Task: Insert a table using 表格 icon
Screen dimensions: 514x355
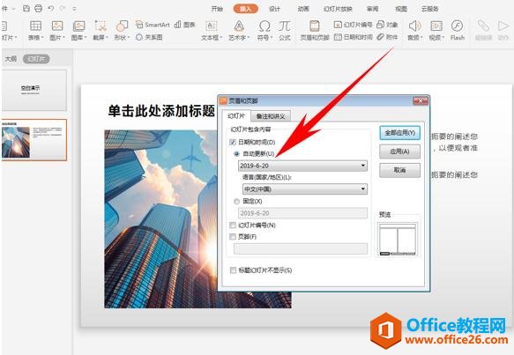Action: [x=35, y=26]
